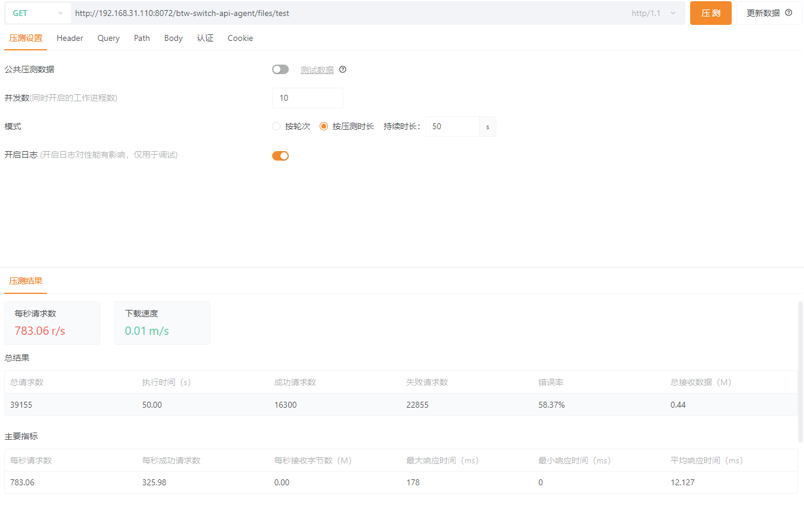This screenshot has height=509, width=804.
Task: Switch to the Body tab
Action: point(173,38)
